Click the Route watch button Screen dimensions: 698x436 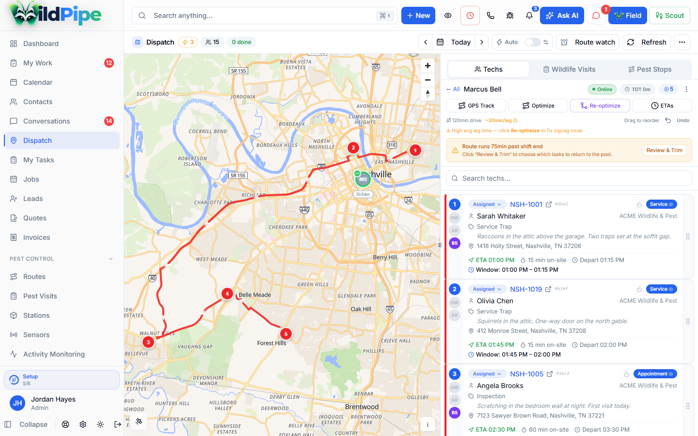coord(588,42)
